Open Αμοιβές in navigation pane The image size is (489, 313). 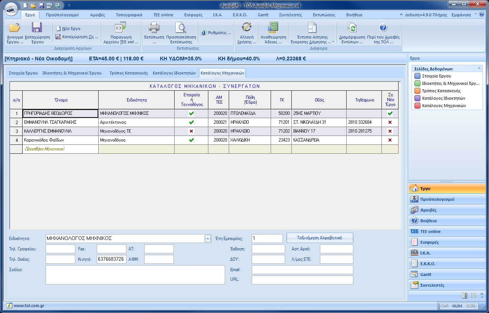point(447,210)
